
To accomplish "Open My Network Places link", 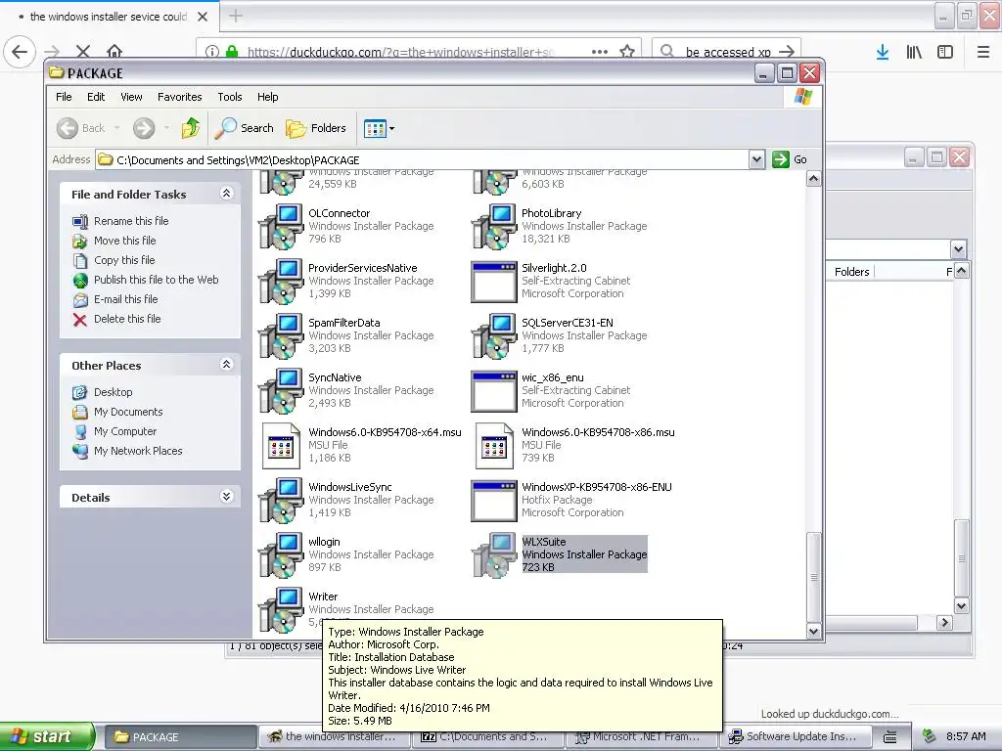I will click(138, 451).
